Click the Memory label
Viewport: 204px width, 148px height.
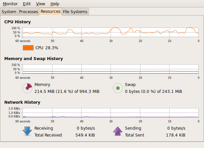pyautogui.click(x=42, y=85)
